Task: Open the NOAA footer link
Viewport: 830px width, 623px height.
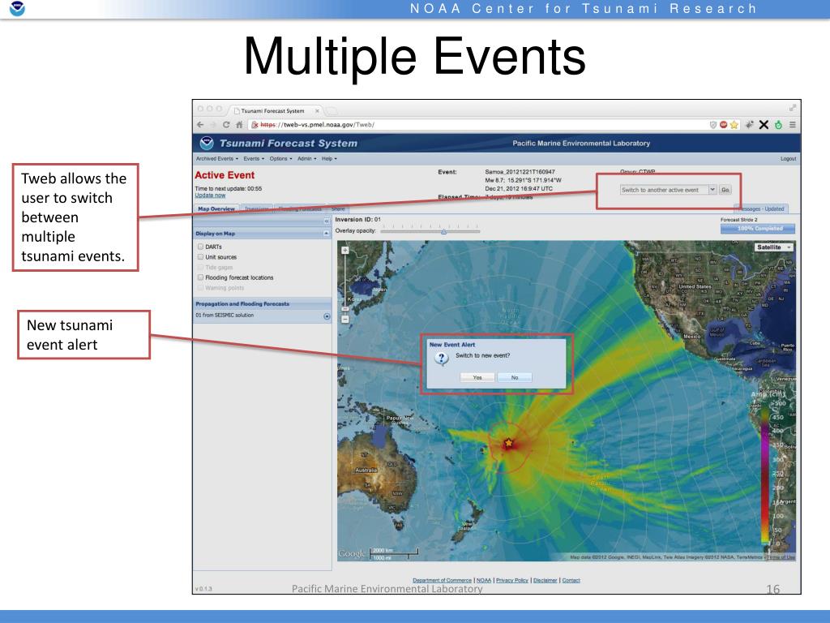Action: [x=484, y=580]
